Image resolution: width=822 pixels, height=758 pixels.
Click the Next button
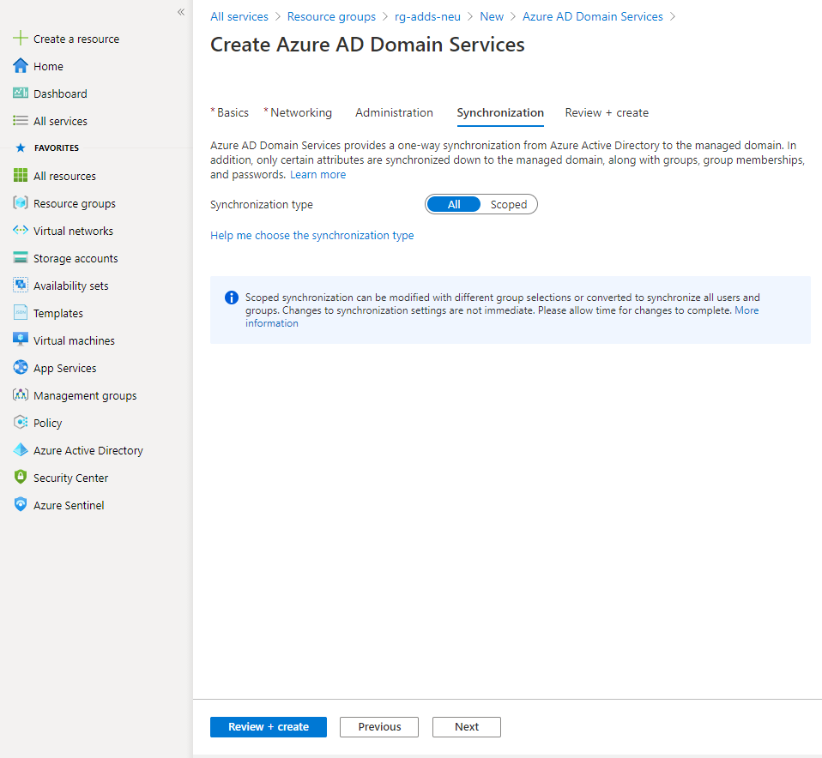[466, 726]
